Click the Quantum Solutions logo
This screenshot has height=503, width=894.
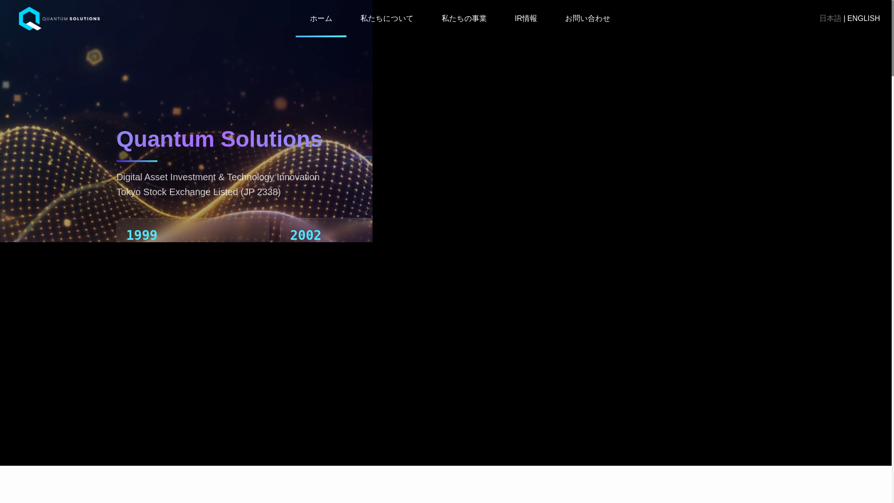click(59, 19)
